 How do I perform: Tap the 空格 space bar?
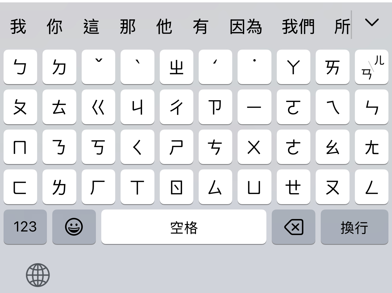point(184,227)
